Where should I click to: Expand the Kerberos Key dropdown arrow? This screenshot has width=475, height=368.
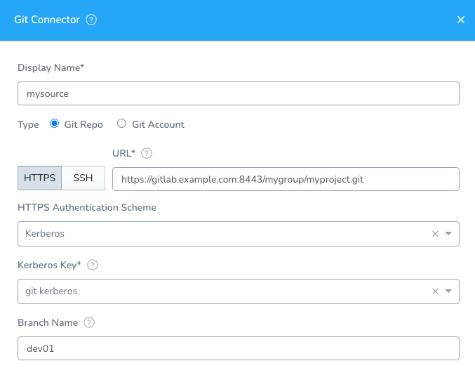(x=448, y=291)
